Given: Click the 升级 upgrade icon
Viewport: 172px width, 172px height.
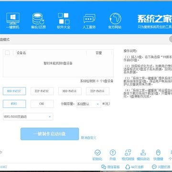Looking at the screenshot, I should pyautogui.click(x=113, y=155).
